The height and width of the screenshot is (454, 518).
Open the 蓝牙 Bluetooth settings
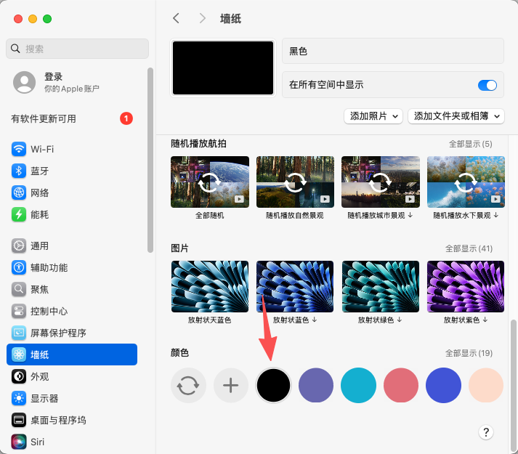(19, 171)
